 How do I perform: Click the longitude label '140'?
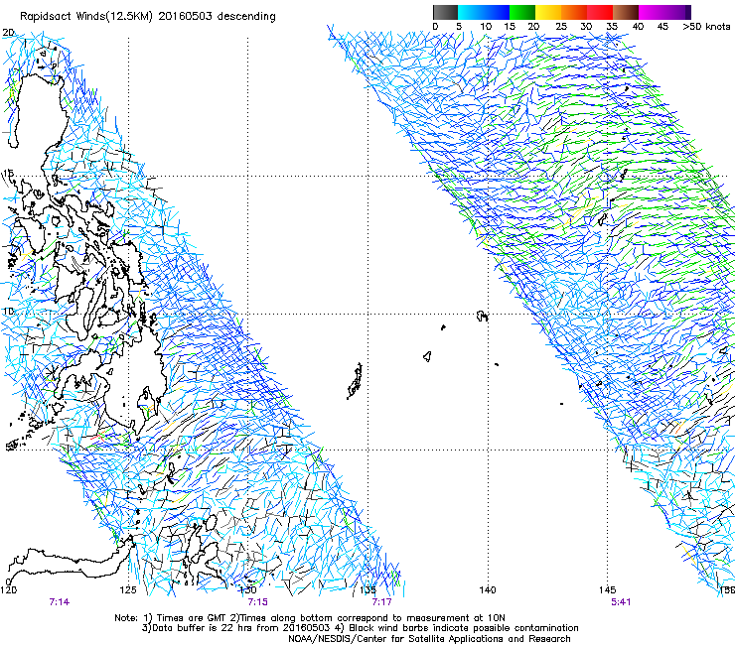point(488,590)
